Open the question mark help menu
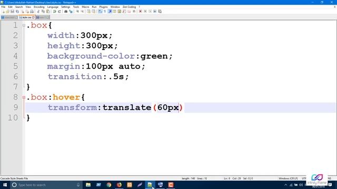Viewport: 337px width, 189px height. tap(139, 7)
